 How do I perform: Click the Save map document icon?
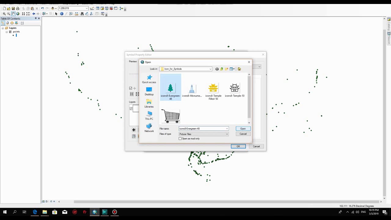pos(13,8)
